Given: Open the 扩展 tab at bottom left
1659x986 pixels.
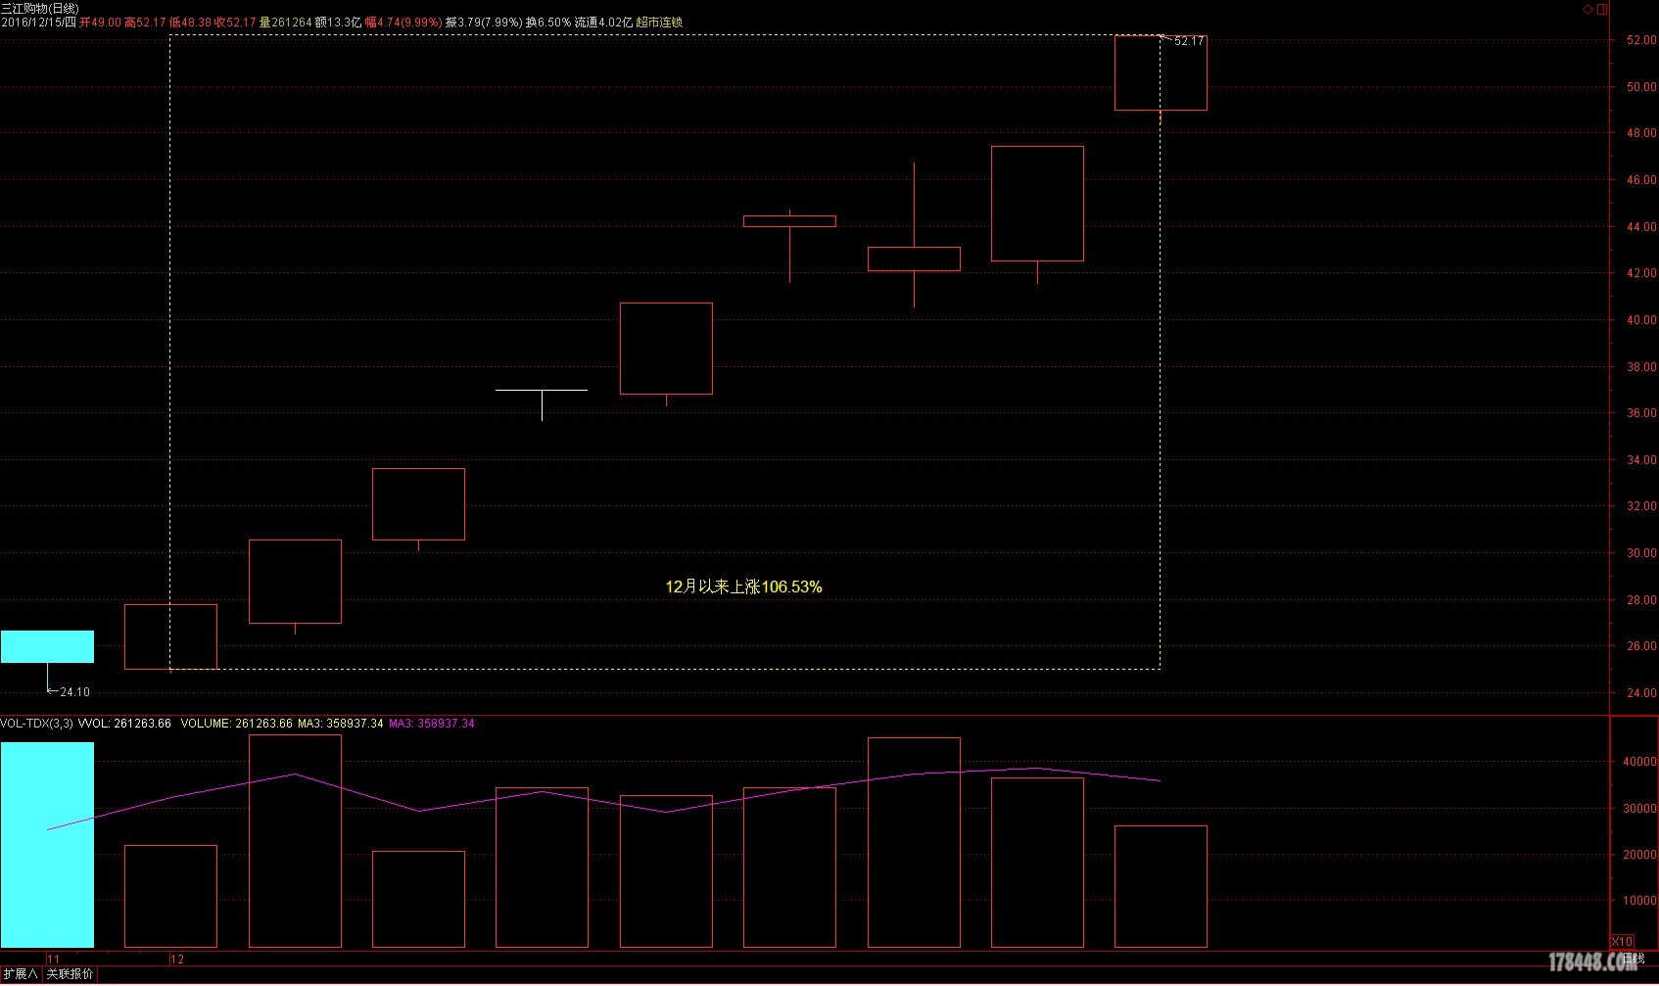Looking at the screenshot, I should [x=20, y=974].
